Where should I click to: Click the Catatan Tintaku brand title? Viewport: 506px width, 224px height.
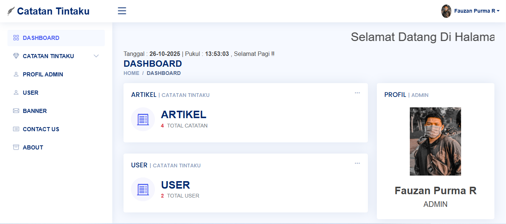[53, 11]
